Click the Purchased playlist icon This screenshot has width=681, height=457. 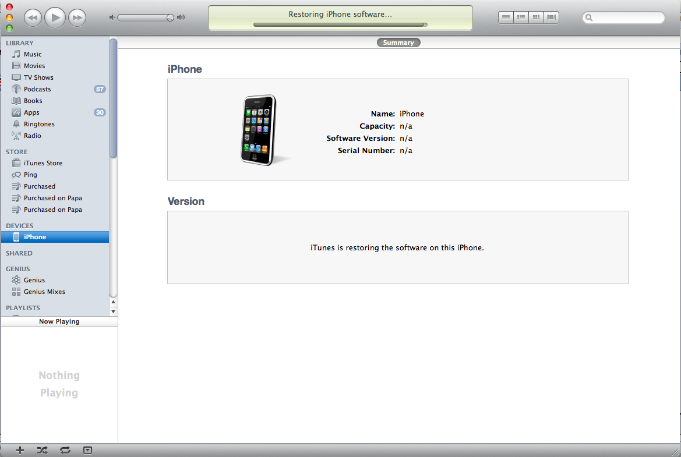(x=16, y=186)
